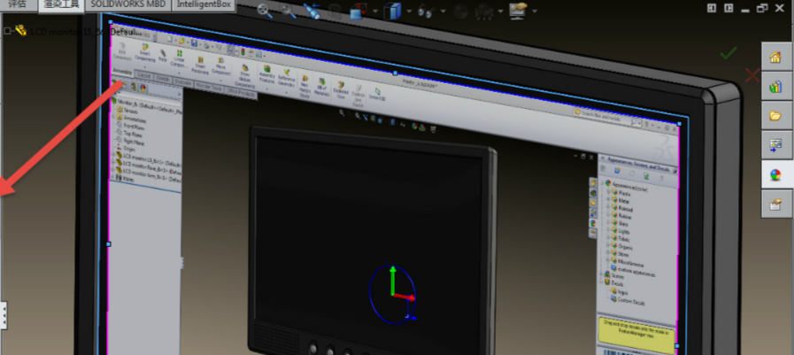This screenshot has height=355, width=794.
Task: Confirm with the green checkmark
Action: tap(728, 53)
